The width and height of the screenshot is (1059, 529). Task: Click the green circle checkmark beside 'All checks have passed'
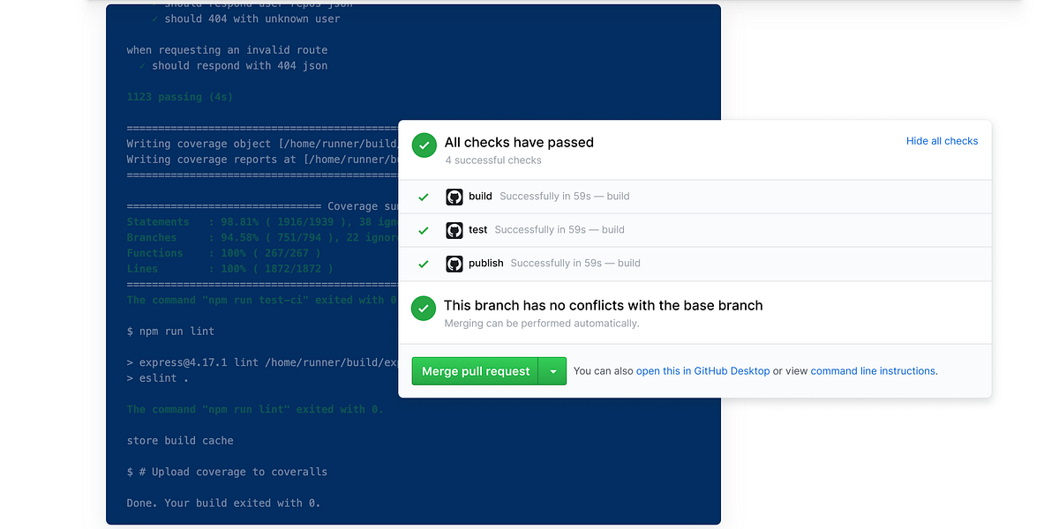424,145
